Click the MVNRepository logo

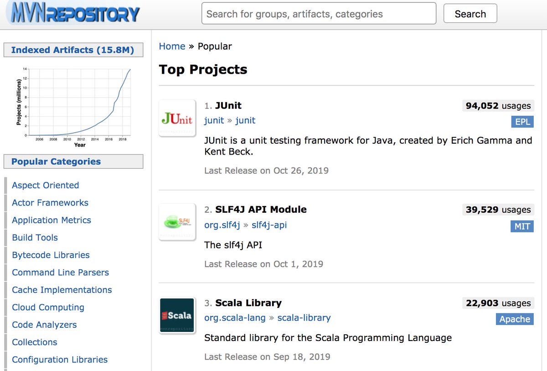click(x=73, y=13)
